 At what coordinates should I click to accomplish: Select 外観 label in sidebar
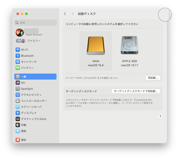[x=23, y=125]
